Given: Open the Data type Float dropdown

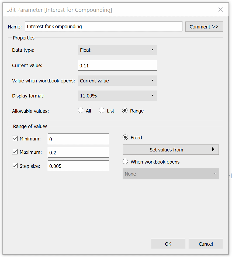Looking at the screenshot, I should pyautogui.click(x=117, y=50).
